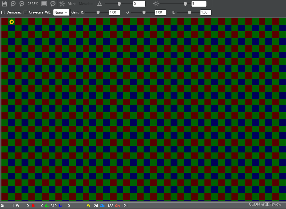Click the G gain value field

pos(161,12)
